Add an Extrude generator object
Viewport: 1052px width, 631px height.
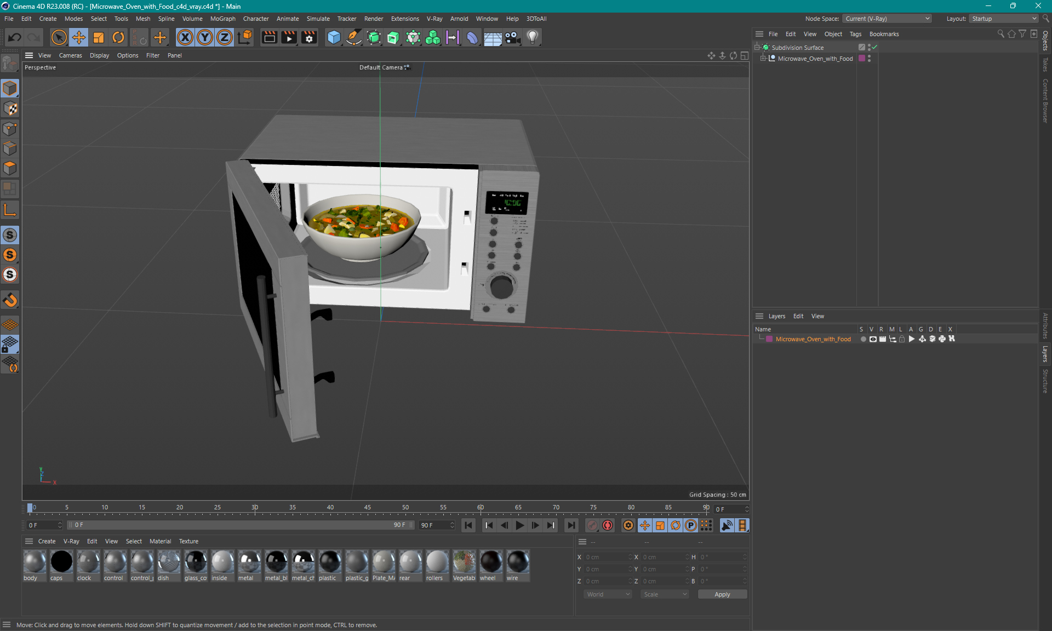click(x=393, y=37)
